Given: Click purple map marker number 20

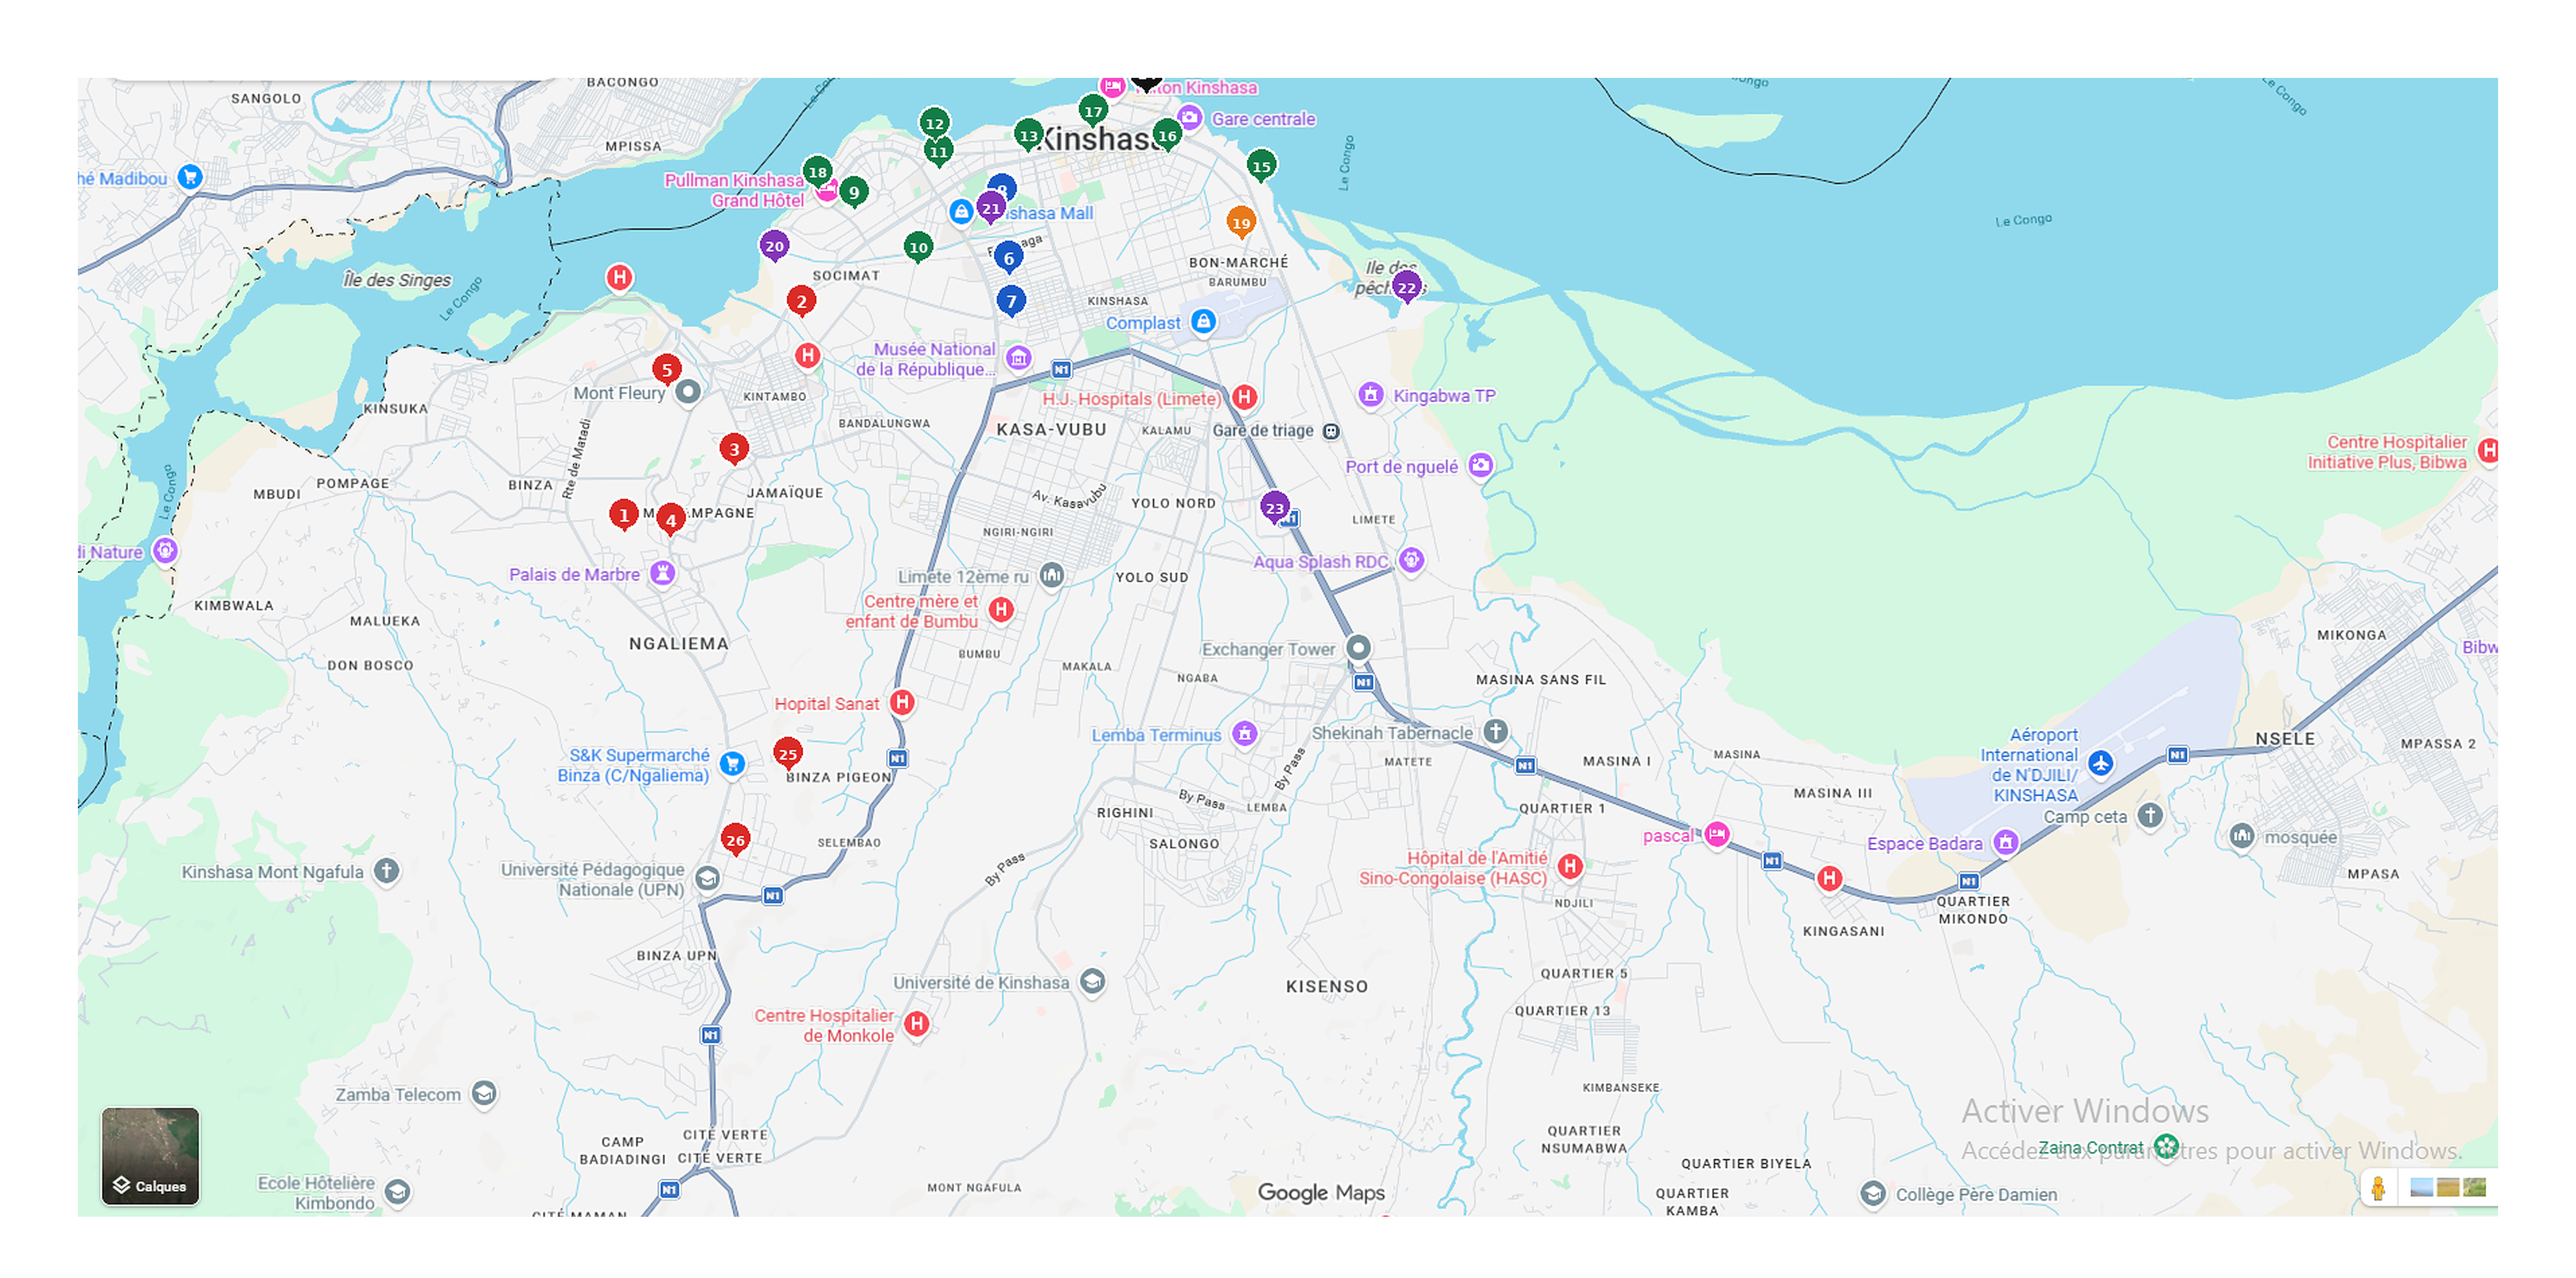Looking at the screenshot, I should [x=774, y=246].
